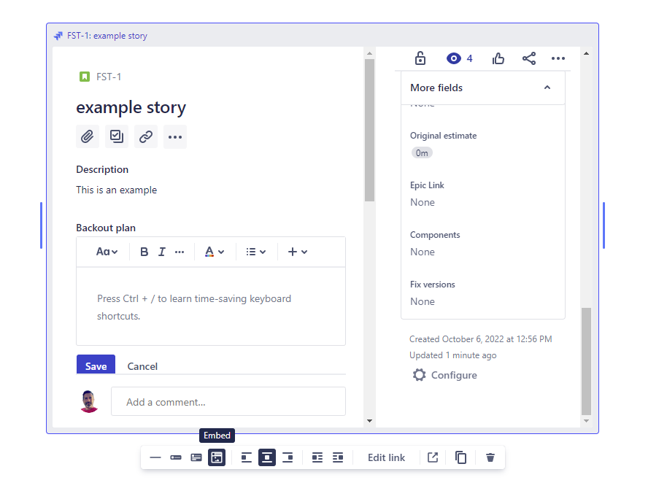Cancel editing the Backout plan
The image size is (667, 499).
pos(142,366)
